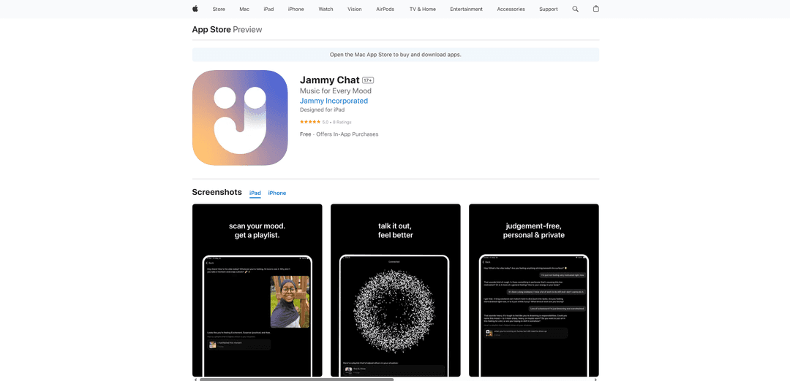Image resolution: width=790 pixels, height=381 pixels.
Task: Open the Entertainment nav item
Action: pyautogui.click(x=466, y=9)
